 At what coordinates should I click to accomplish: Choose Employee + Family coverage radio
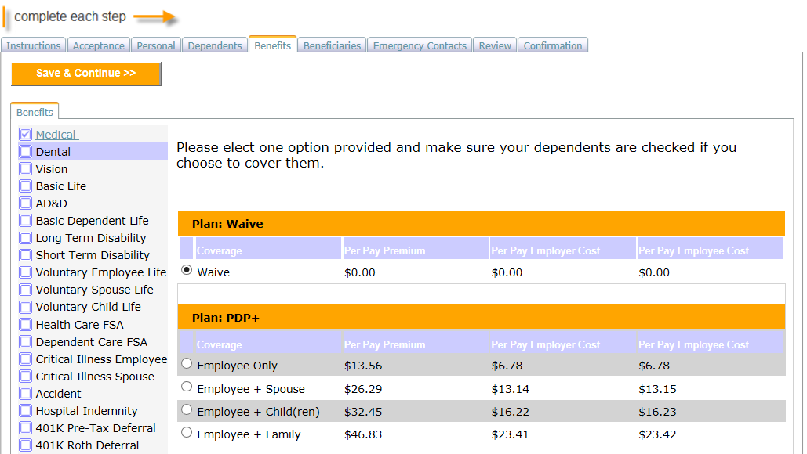point(187,432)
